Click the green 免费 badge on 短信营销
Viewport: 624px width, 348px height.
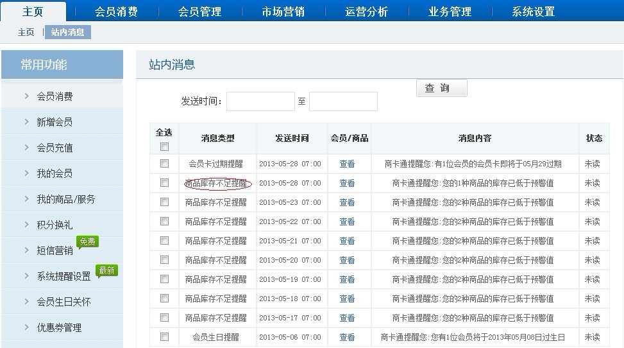[x=88, y=242]
